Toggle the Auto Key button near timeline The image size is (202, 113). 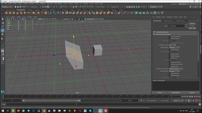pos(197,100)
